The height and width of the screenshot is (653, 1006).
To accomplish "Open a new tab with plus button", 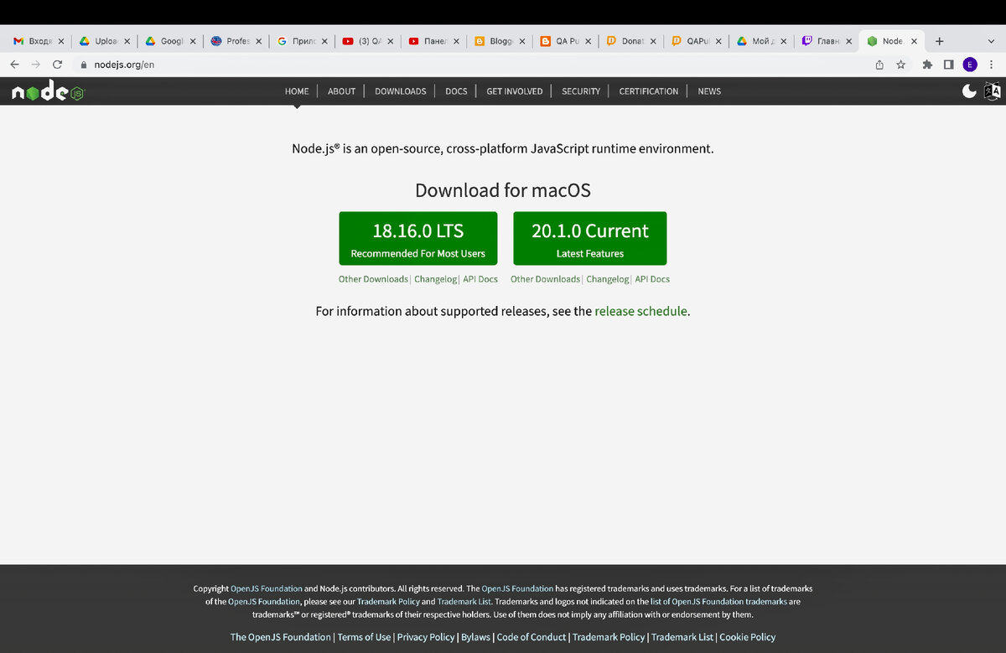I will tap(940, 41).
